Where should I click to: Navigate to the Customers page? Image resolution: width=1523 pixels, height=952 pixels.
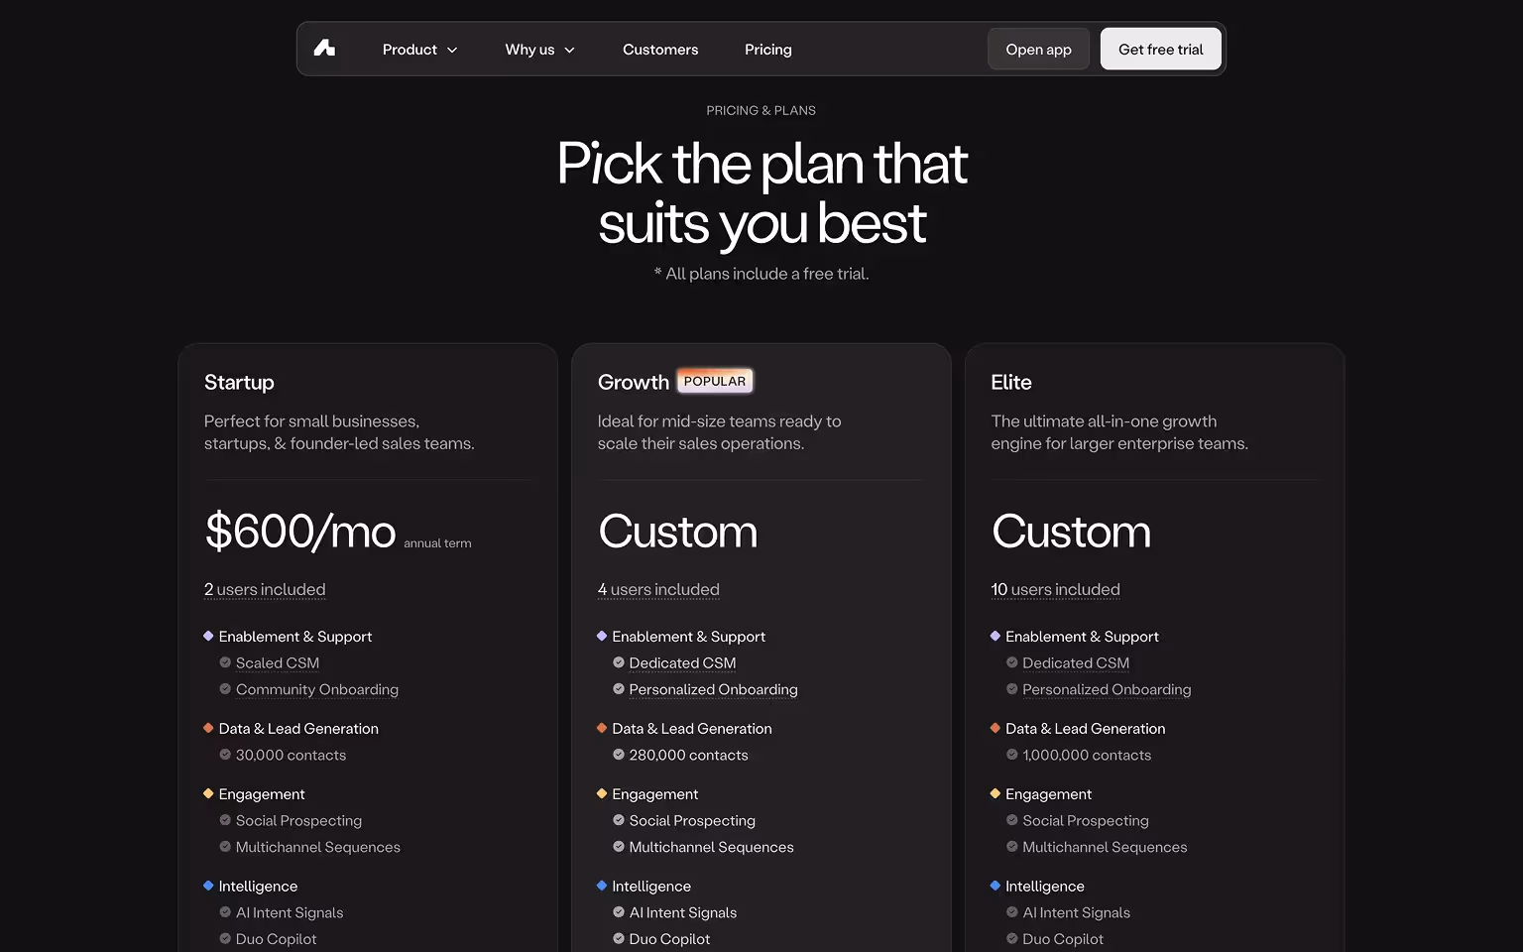(x=660, y=49)
